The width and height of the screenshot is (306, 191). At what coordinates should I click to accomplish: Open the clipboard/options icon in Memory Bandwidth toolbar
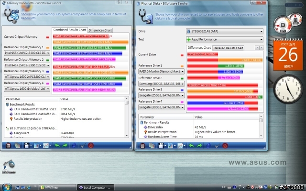8,145
